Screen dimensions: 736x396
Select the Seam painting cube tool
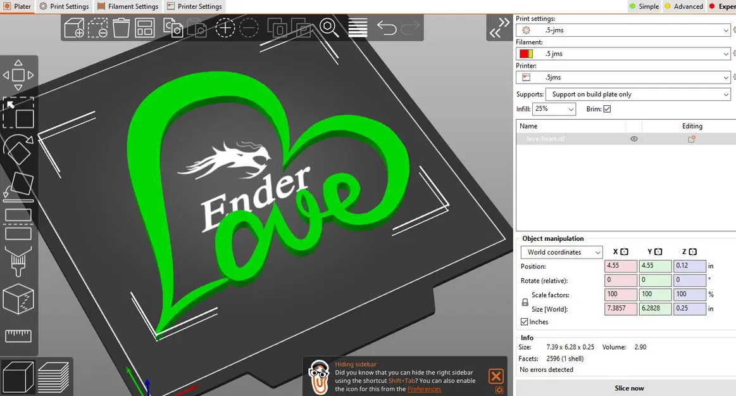(18, 299)
